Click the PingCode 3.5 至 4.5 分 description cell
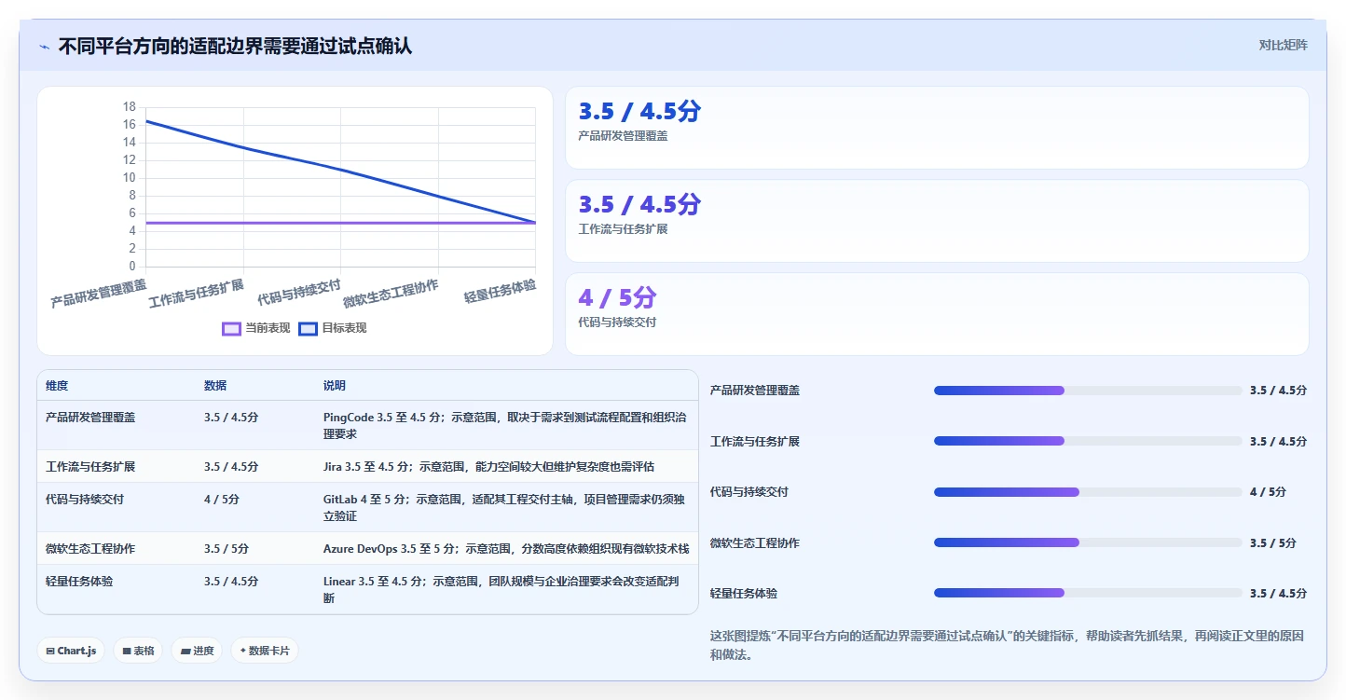 [x=506, y=425]
